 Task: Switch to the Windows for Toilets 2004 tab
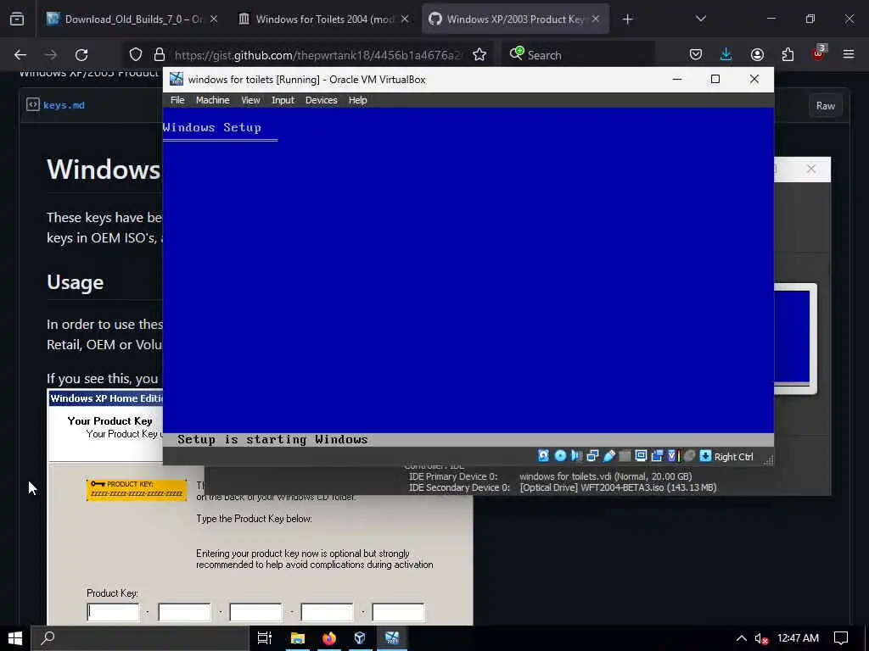pos(324,19)
